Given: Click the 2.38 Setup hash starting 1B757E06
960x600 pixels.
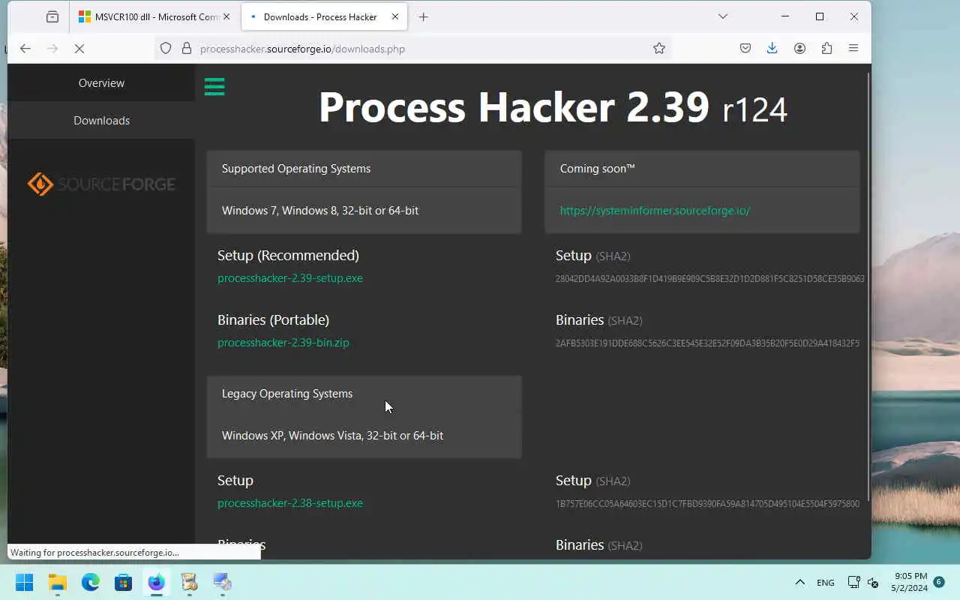Looking at the screenshot, I should pos(707,504).
